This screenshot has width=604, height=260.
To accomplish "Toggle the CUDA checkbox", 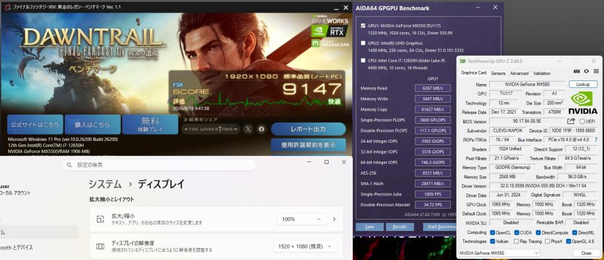I will [518, 233].
